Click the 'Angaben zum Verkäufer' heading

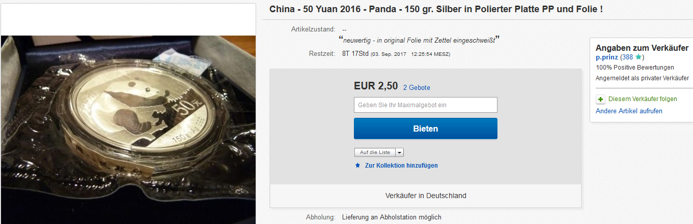pyautogui.click(x=642, y=48)
